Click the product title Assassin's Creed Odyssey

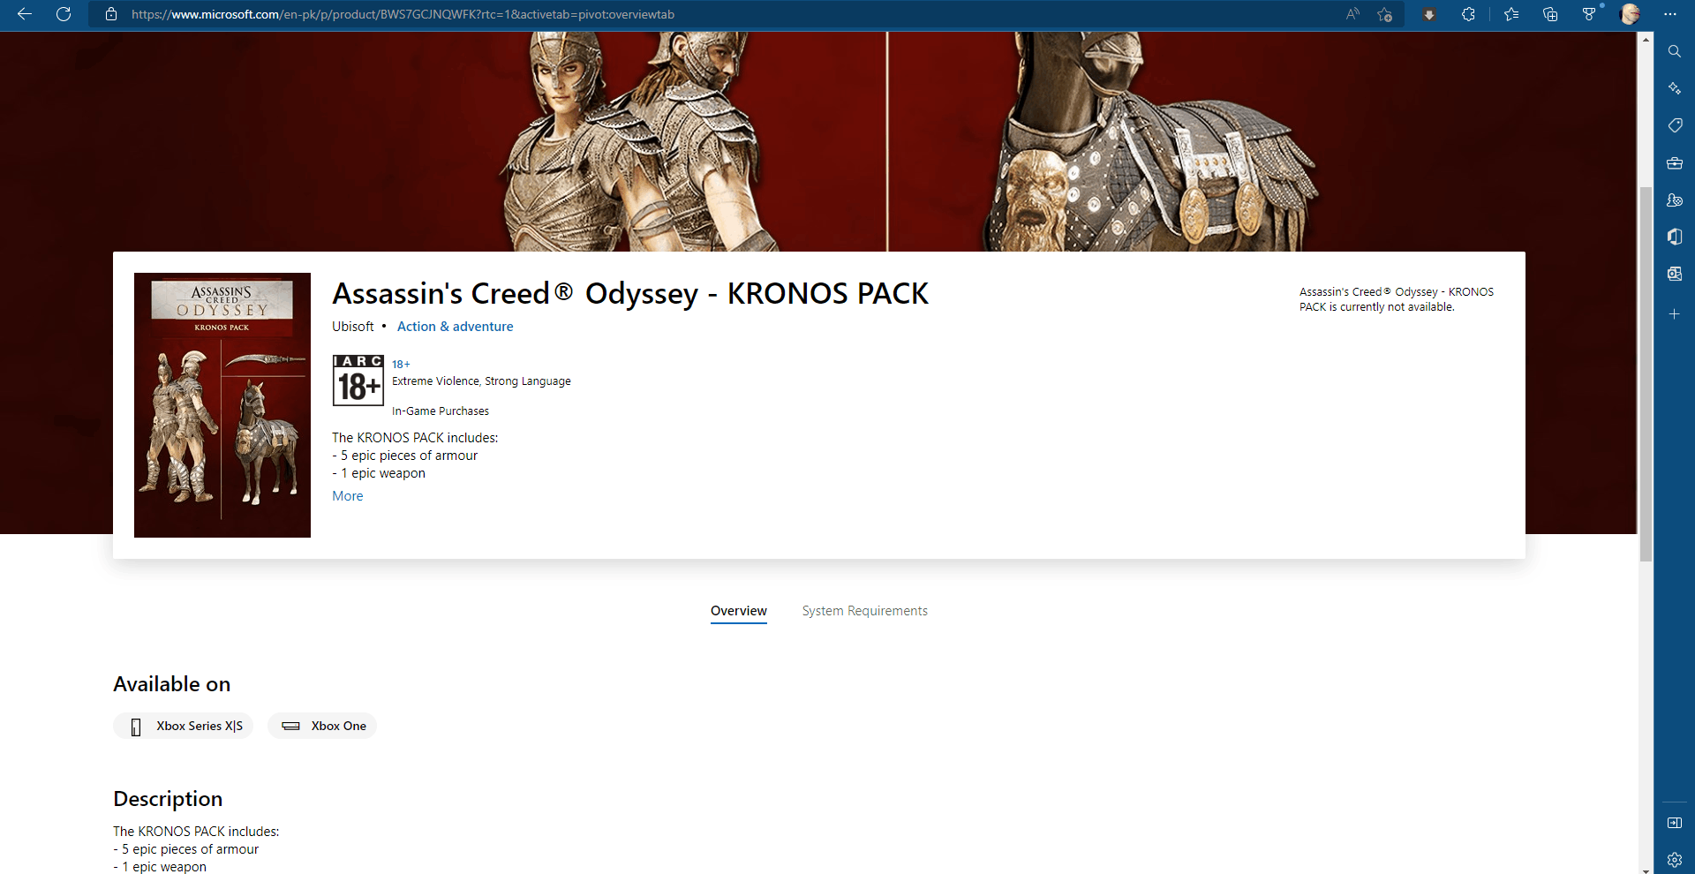click(x=630, y=294)
